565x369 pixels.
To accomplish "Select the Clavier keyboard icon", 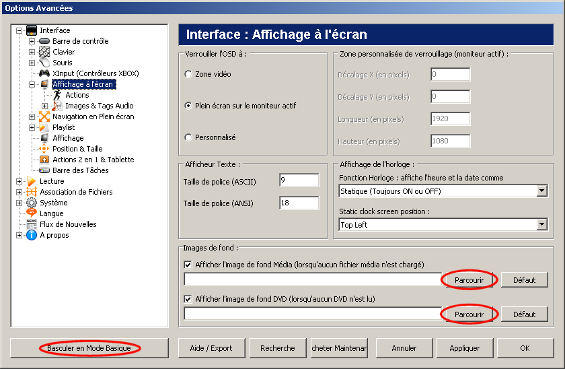I will (x=44, y=52).
